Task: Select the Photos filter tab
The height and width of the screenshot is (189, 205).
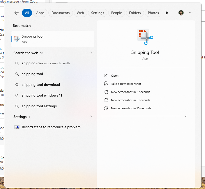Action: tap(153, 13)
